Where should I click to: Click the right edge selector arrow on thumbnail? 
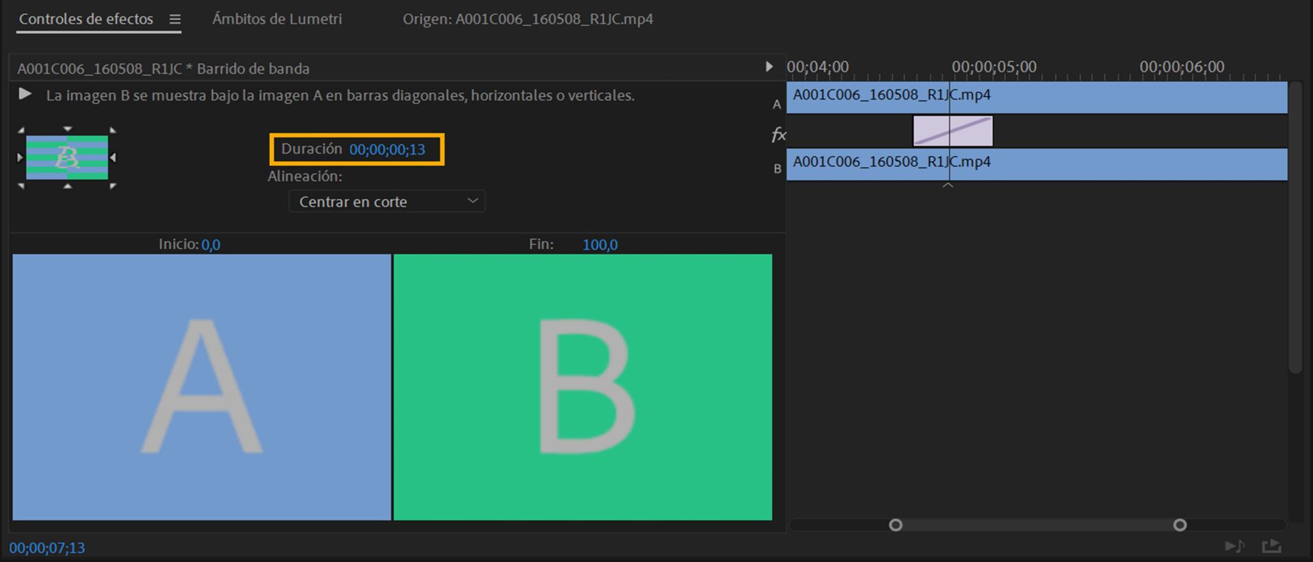(x=114, y=158)
